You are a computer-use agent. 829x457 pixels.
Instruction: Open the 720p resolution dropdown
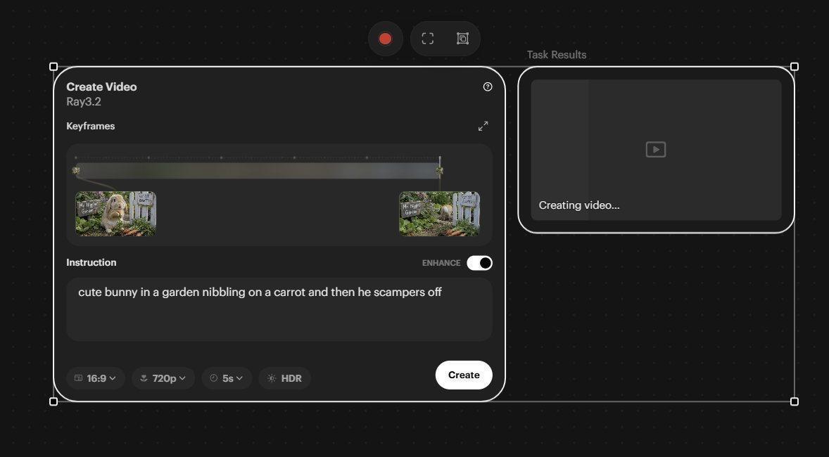tap(163, 378)
